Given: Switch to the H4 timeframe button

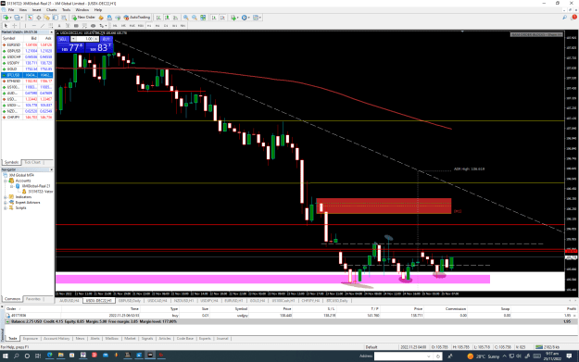Looking at the screenshot, I should [157, 26].
